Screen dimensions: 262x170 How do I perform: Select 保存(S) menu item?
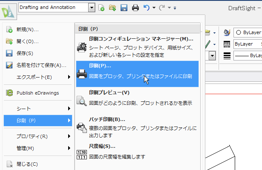[38, 53]
